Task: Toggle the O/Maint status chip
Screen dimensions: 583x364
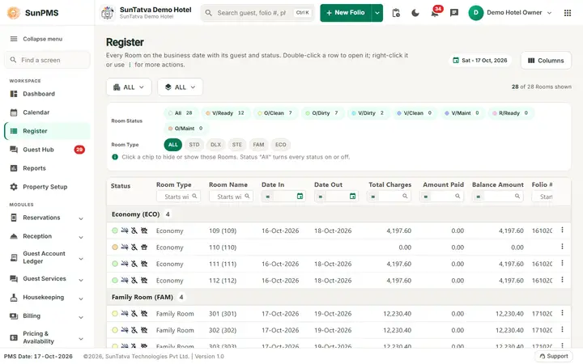Action: pyautogui.click(x=186, y=128)
